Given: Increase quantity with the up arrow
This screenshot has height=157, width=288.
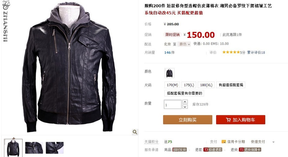Looking at the screenshot, I should tap(185, 102).
